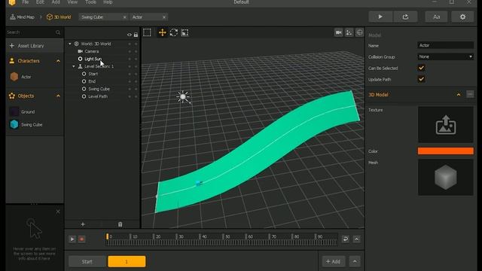Image resolution: width=482 pixels, height=271 pixels.
Task: Open the Tools menu
Action: [90, 2]
